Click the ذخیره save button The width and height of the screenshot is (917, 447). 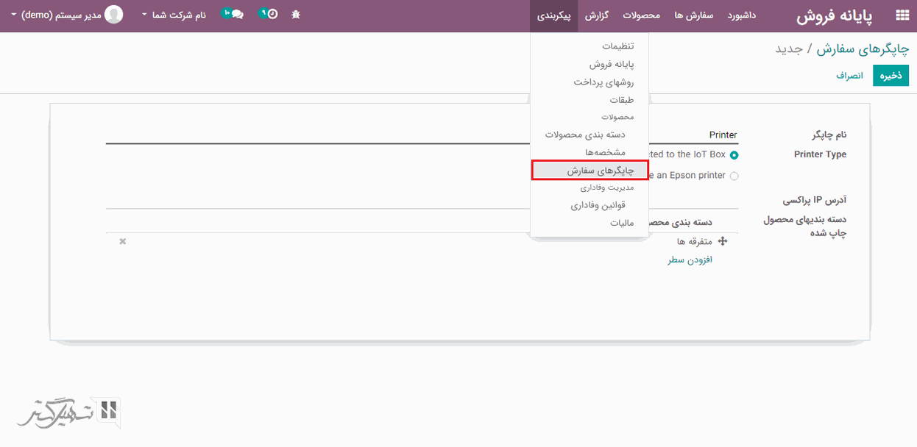point(891,76)
